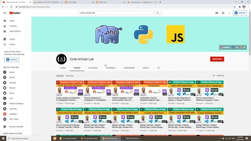Open the Create model form video thumbnail

coord(154,116)
